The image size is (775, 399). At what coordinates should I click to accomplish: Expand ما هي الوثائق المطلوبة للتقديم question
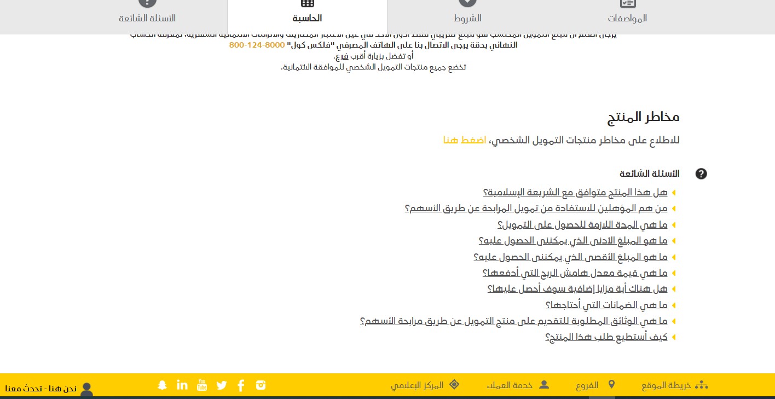(514, 321)
